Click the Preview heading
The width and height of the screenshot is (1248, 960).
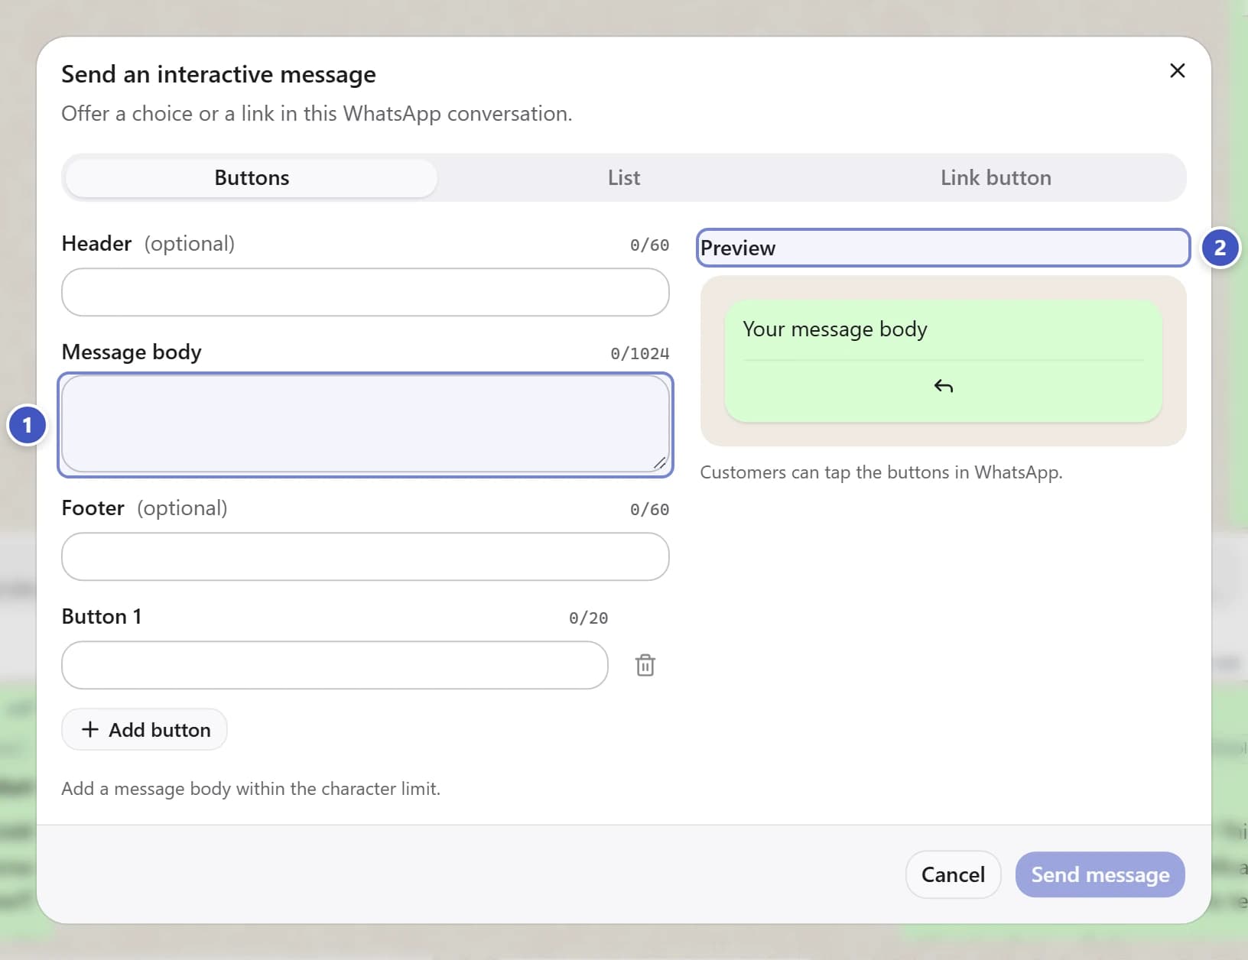[738, 248]
